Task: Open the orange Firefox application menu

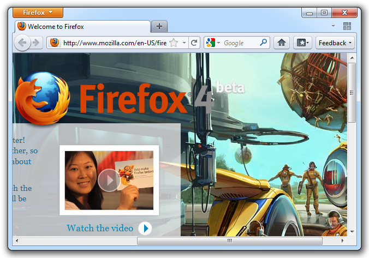Action: coord(38,13)
